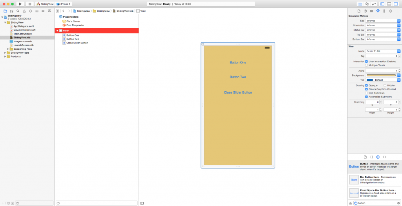Show the File Template library
This screenshot has width=402, height=206.
tap(365, 157)
